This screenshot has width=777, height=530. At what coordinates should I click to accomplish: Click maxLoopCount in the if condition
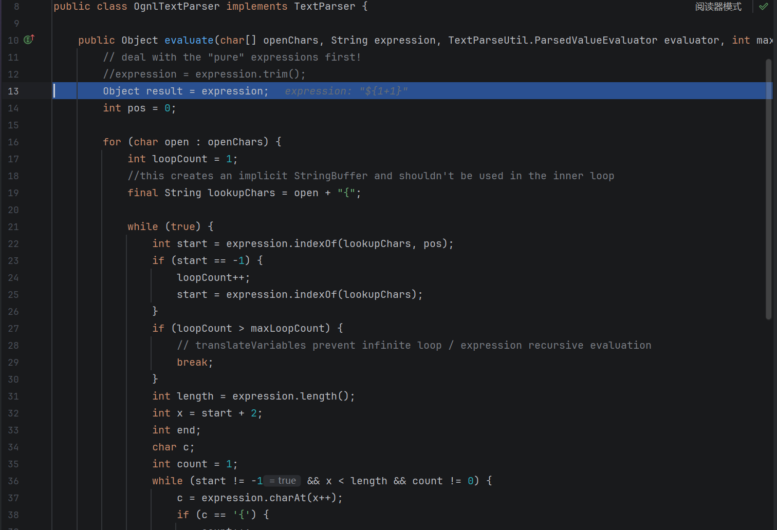pos(287,328)
